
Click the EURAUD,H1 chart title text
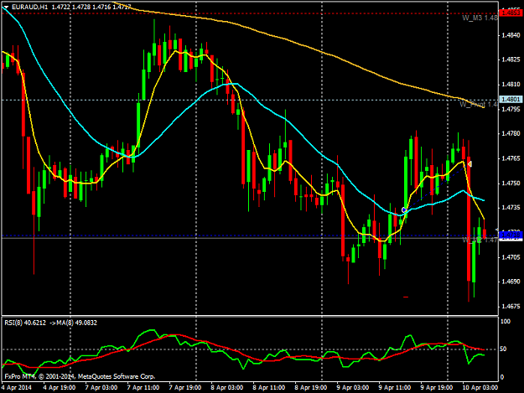pos(29,7)
